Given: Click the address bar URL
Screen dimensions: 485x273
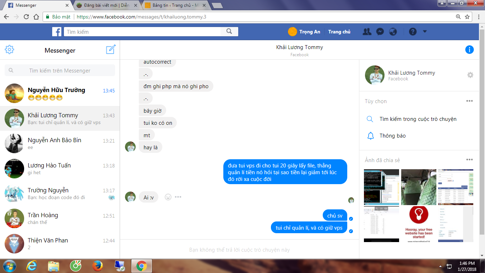Looking at the screenshot, I should 141,17.
